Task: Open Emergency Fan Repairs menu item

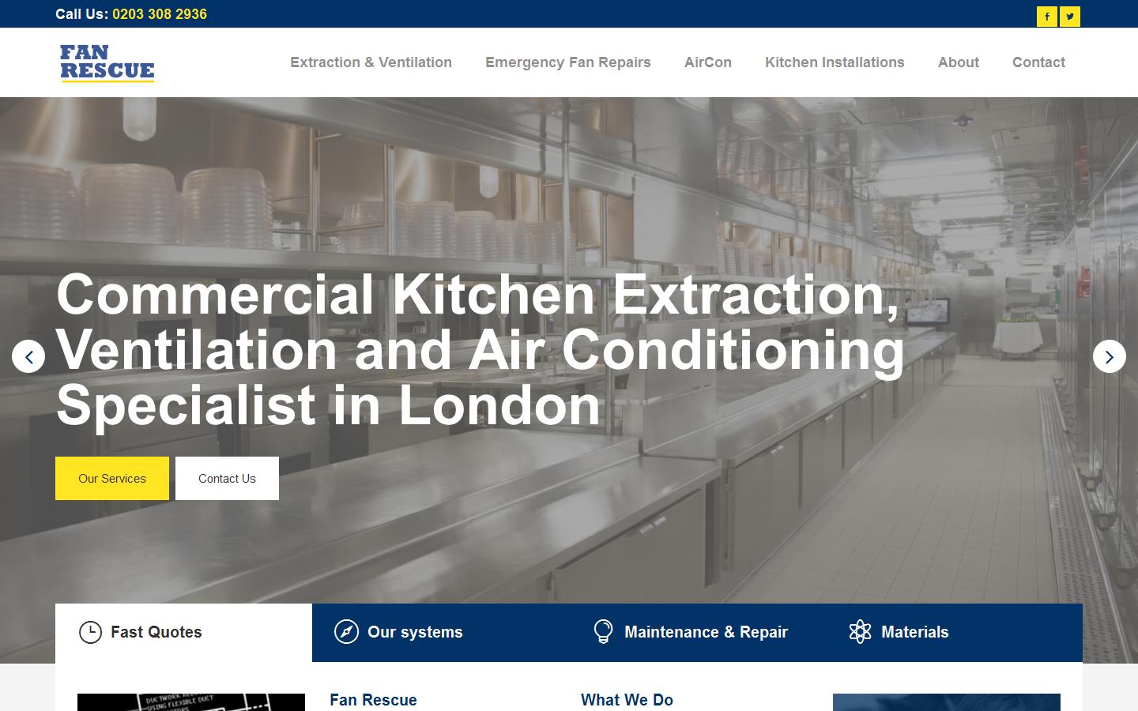Action: 568,62
